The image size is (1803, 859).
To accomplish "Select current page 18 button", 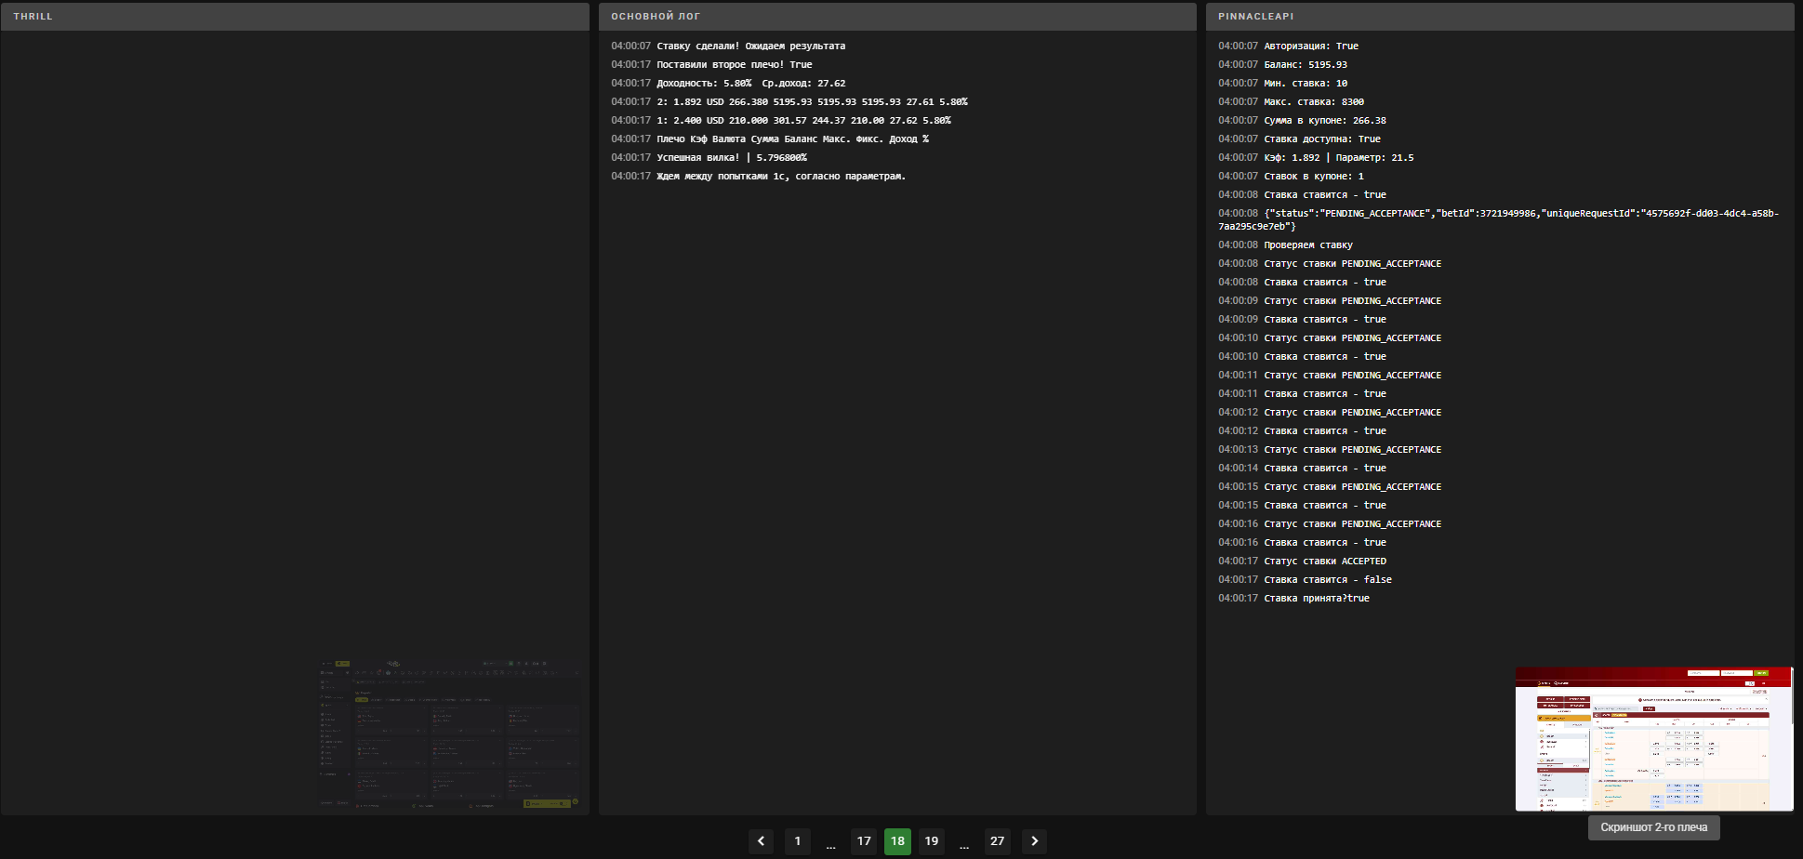I will pos(897,841).
